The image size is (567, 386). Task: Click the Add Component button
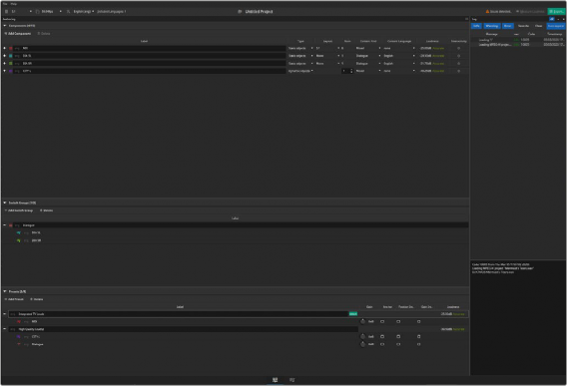[x=18, y=34]
